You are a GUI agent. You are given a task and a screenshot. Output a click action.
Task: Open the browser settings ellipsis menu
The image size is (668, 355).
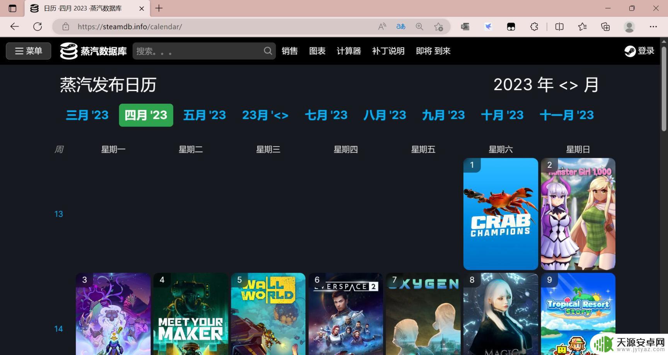653,27
